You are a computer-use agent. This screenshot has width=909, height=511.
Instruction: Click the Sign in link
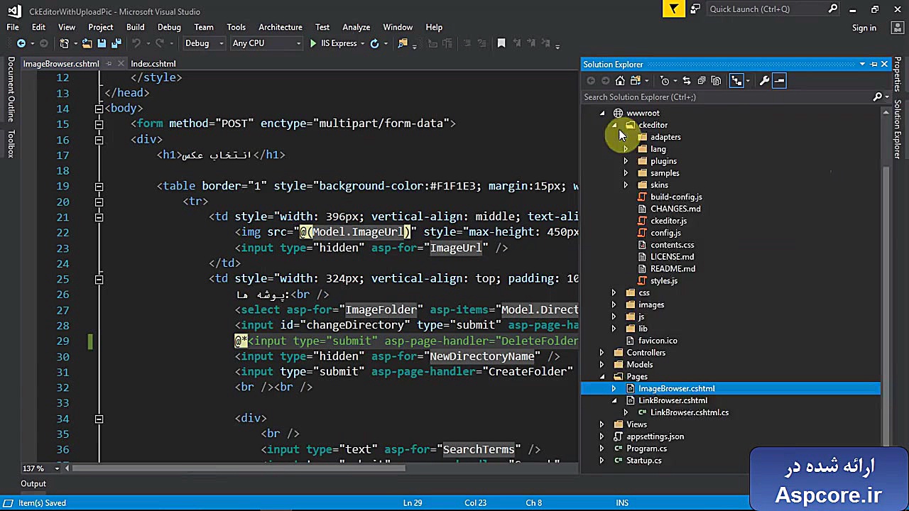[x=864, y=27]
